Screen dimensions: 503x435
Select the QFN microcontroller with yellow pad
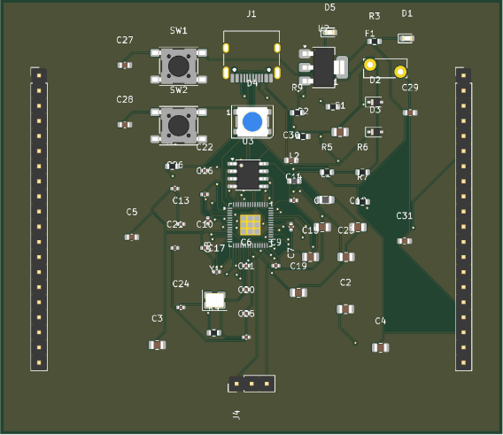click(x=251, y=225)
